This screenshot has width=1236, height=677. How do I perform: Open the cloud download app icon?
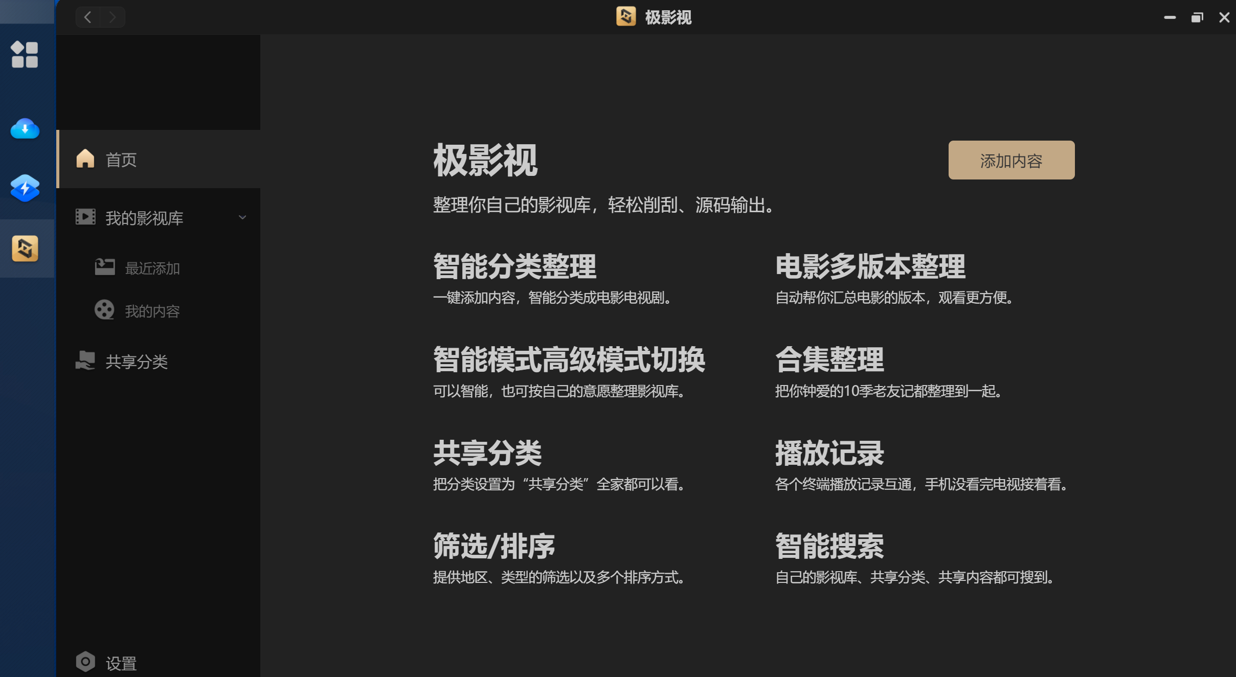(25, 129)
